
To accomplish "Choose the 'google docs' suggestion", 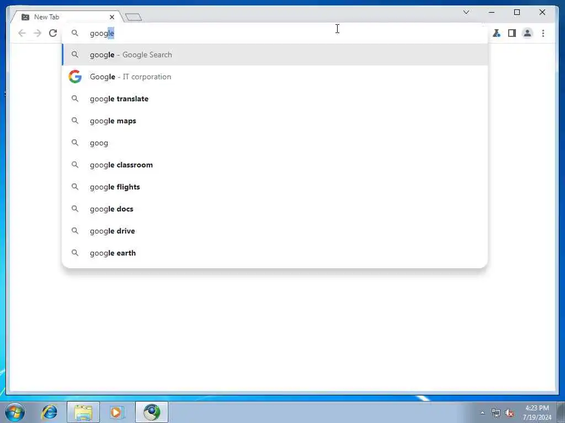I will coord(275,209).
